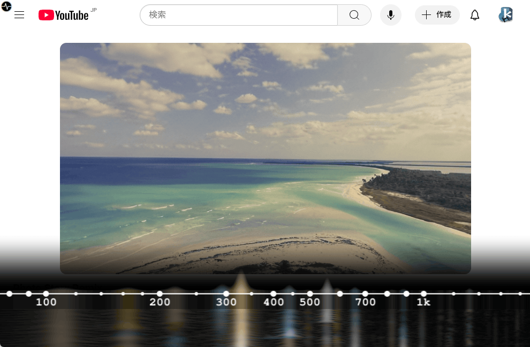Select the small node between 200 and 300
Viewport: 530px width, 347px height.
(196, 293)
